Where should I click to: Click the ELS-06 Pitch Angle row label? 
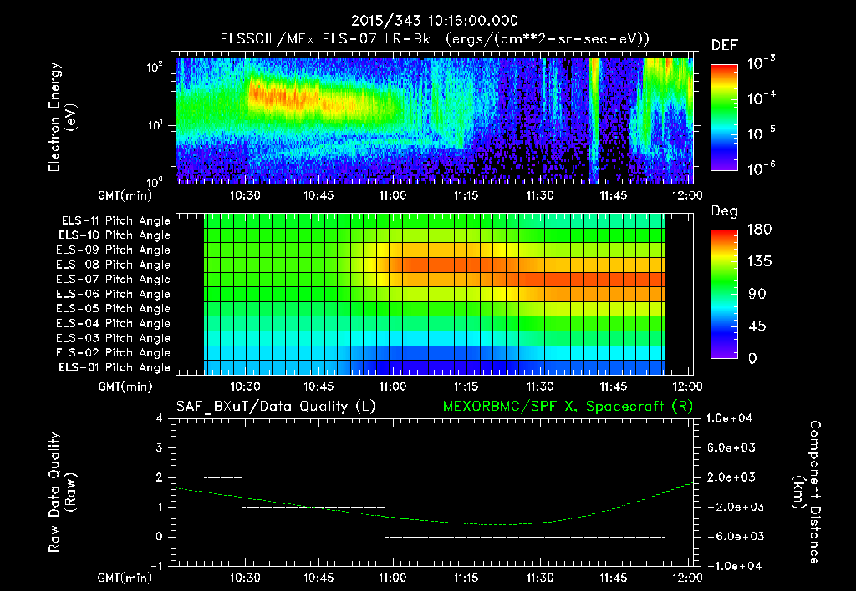pyautogui.click(x=114, y=294)
